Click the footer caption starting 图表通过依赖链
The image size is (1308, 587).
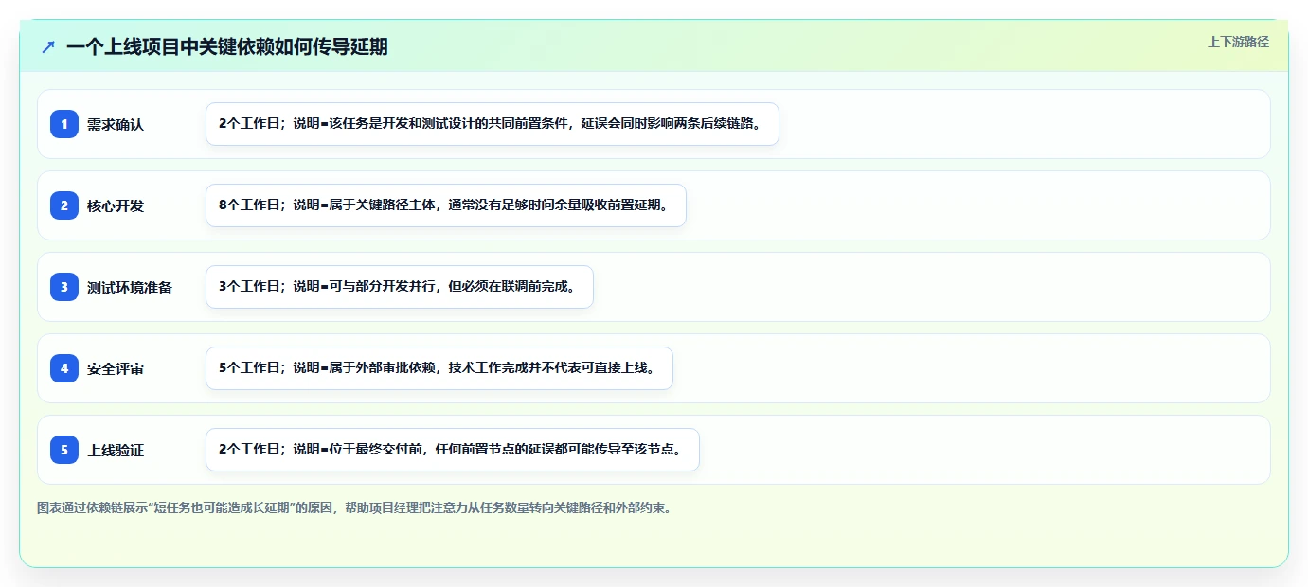click(x=356, y=507)
